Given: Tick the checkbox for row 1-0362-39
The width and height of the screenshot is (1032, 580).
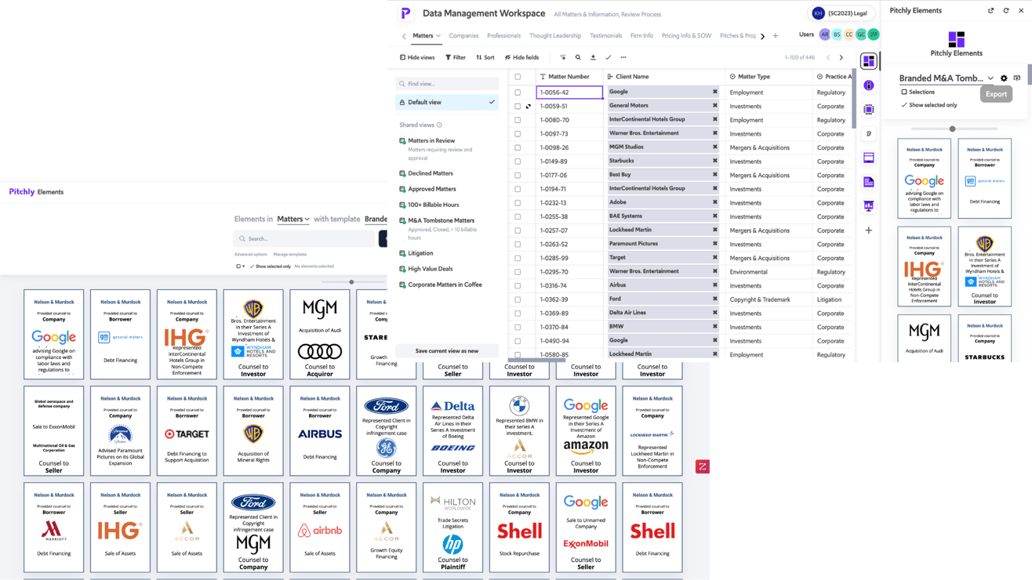Looking at the screenshot, I should point(518,299).
